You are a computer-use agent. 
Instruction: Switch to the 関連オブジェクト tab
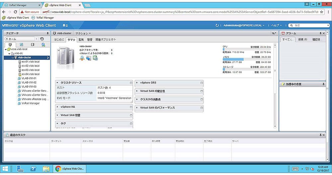tap(106, 39)
